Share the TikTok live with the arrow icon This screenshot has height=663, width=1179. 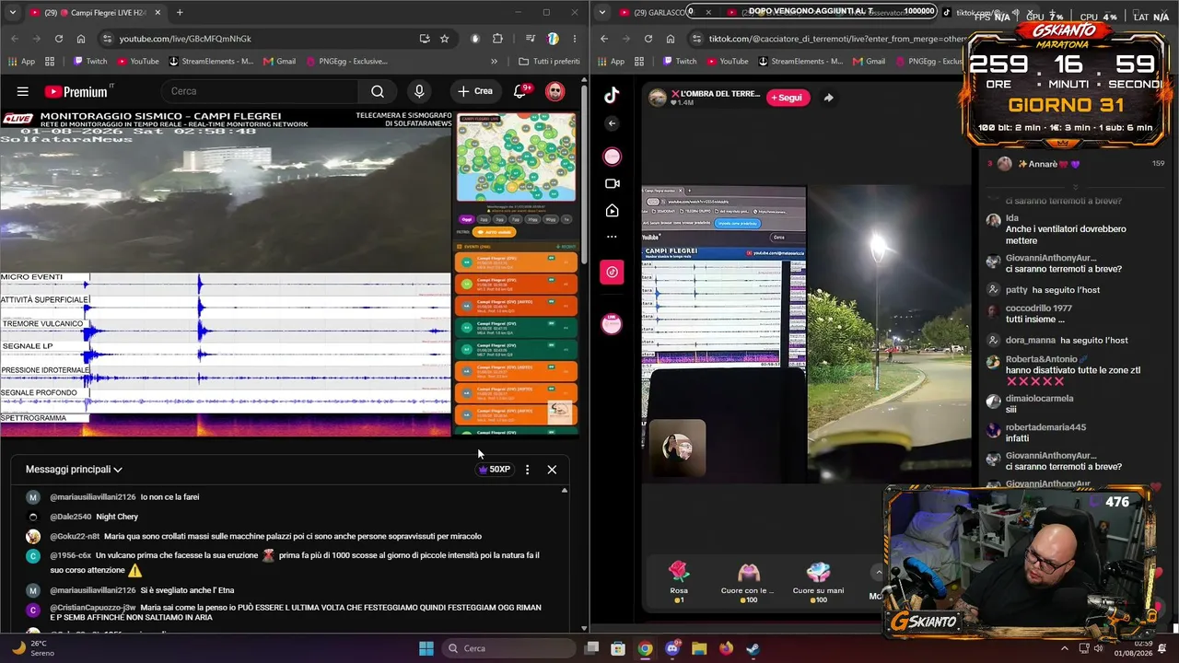pos(828,98)
